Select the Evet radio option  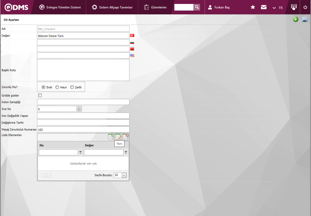[x=44, y=87]
